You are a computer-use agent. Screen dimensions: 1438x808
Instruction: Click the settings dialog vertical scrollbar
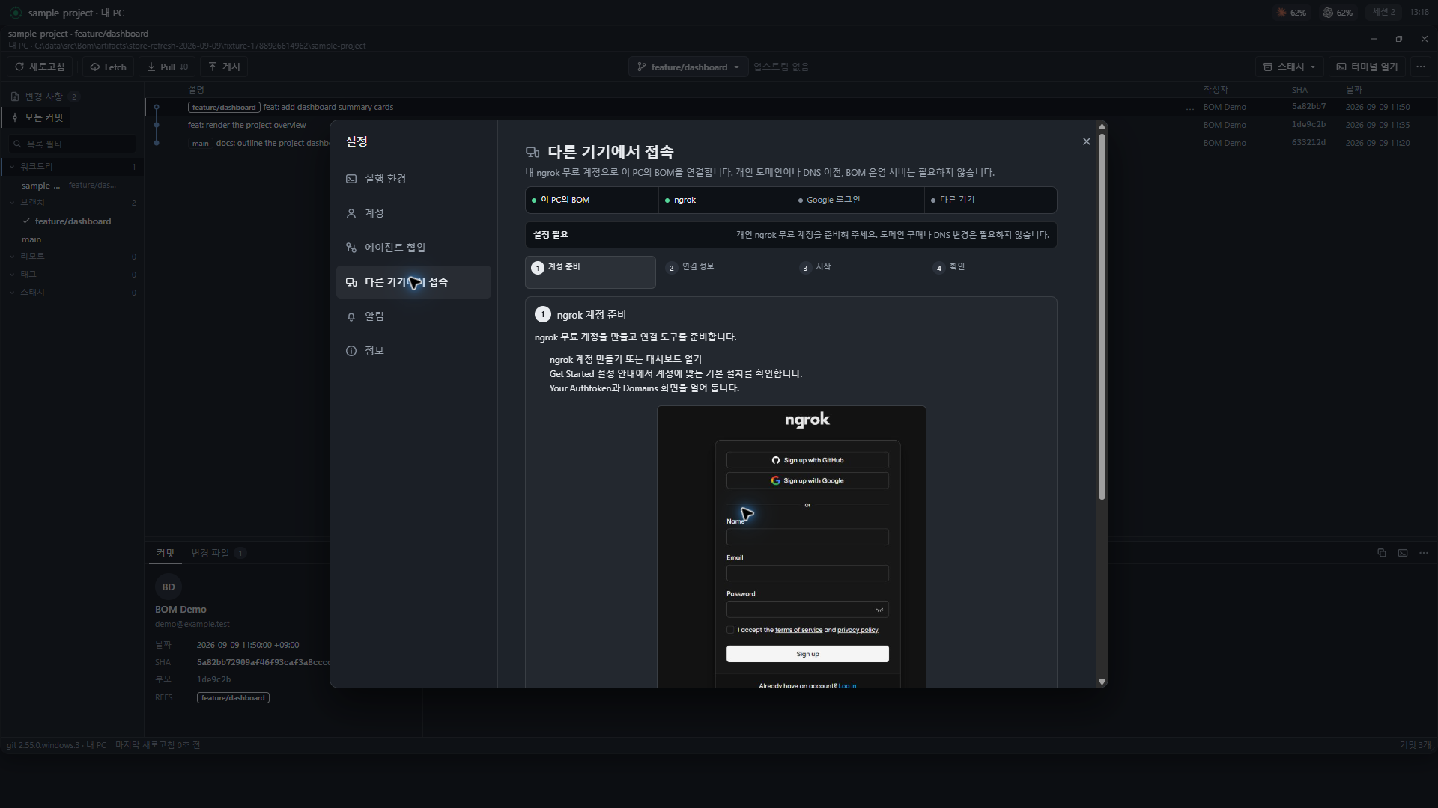[1102, 316]
